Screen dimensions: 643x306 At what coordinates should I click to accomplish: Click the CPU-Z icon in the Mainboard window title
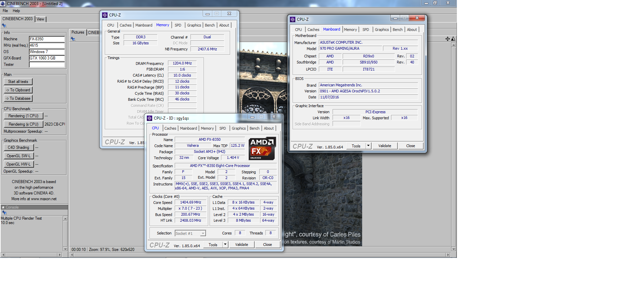point(293,19)
